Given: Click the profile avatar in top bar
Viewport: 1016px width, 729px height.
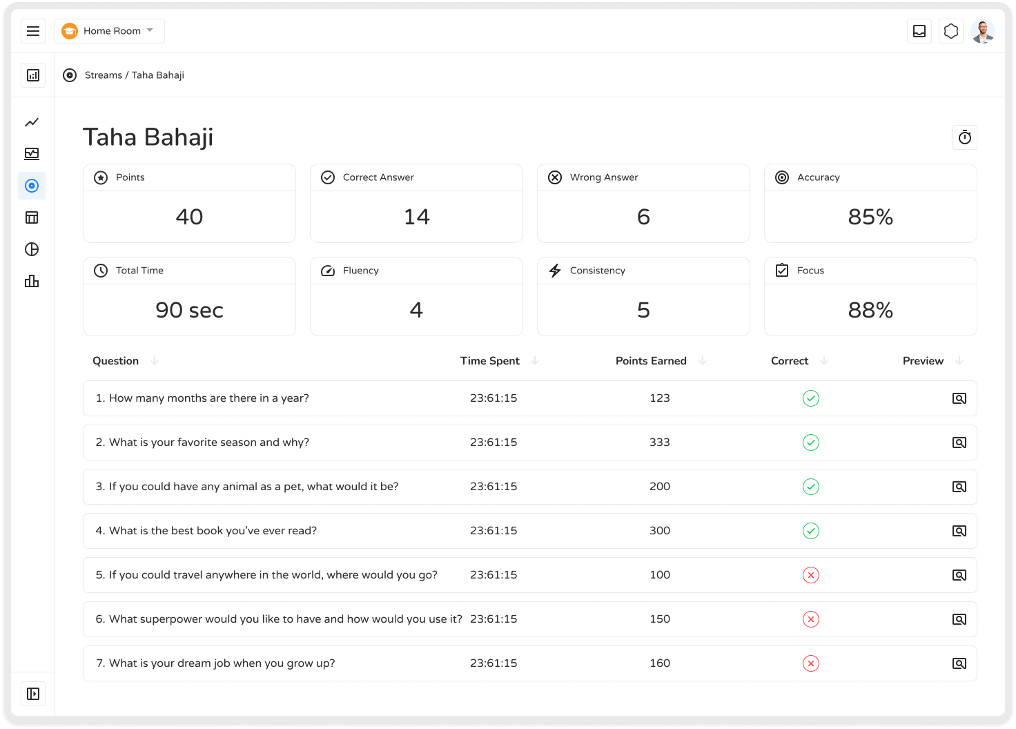Looking at the screenshot, I should [x=982, y=30].
